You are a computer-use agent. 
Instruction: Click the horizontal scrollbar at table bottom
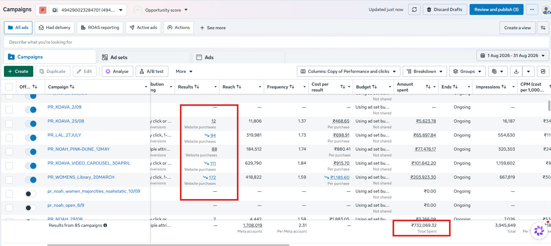168,245
